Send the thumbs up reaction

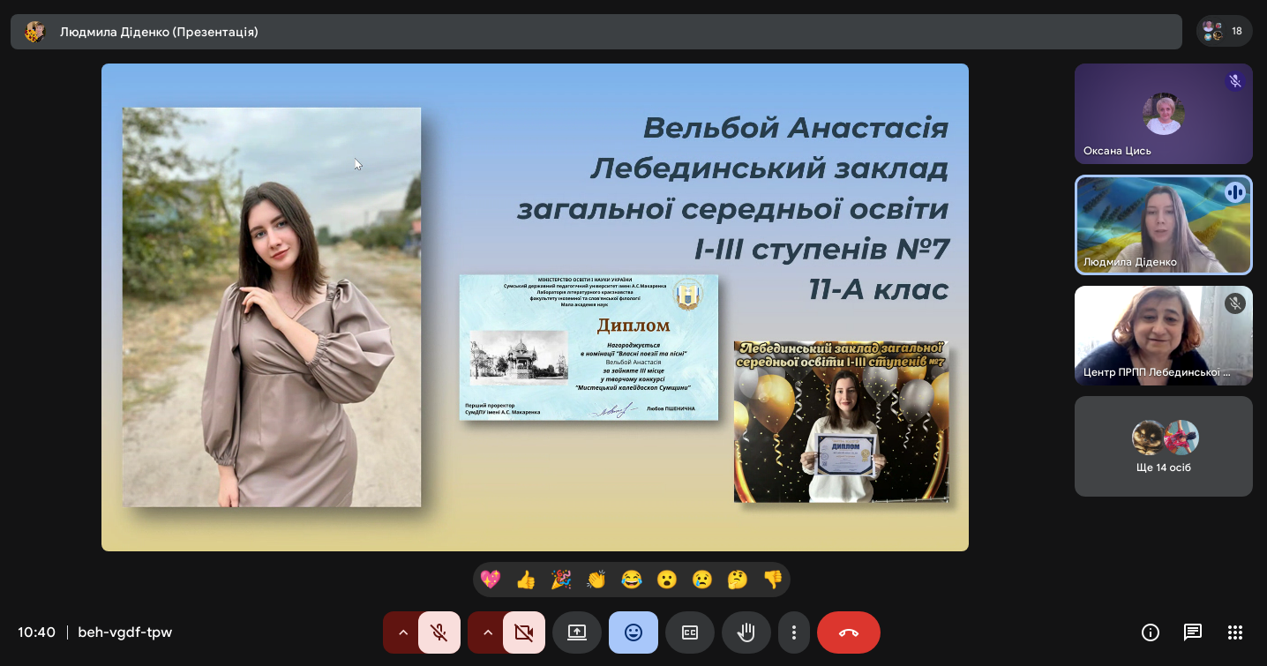click(x=526, y=580)
